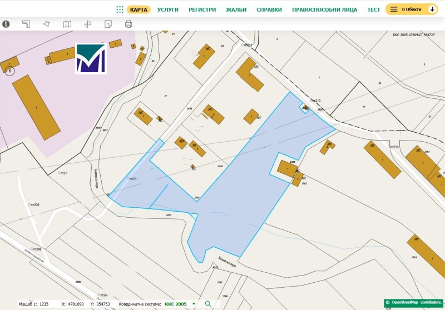Expand the ККС 2005 coordinate system dropdown
The width and height of the screenshot is (445, 310).
coord(194,304)
